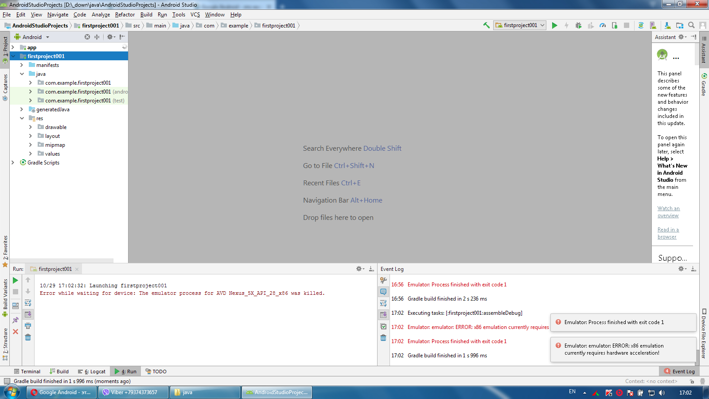Open Event Log settings wrench icon
The height and width of the screenshot is (399, 709).
pos(383,280)
